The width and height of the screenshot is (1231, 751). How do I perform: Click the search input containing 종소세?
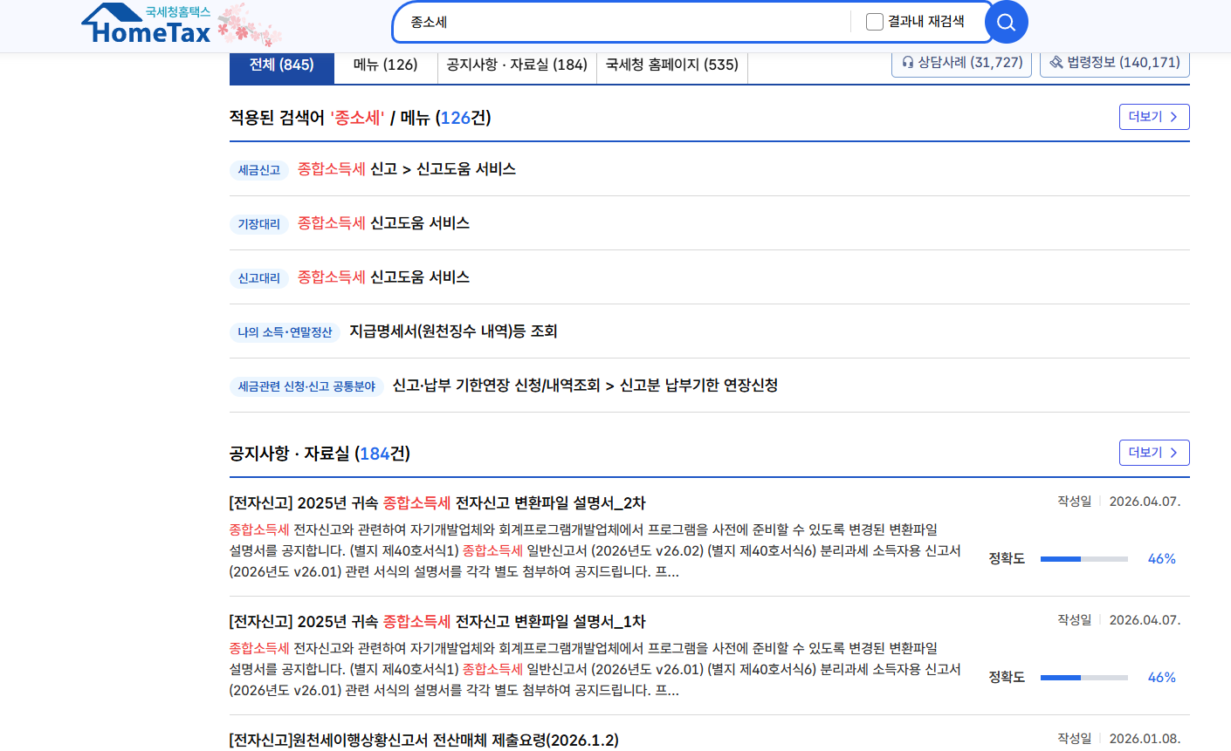(x=611, y=22)
